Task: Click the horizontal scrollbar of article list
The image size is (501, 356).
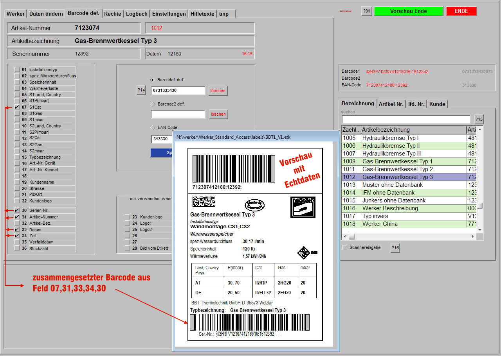Action: [409, 236]
